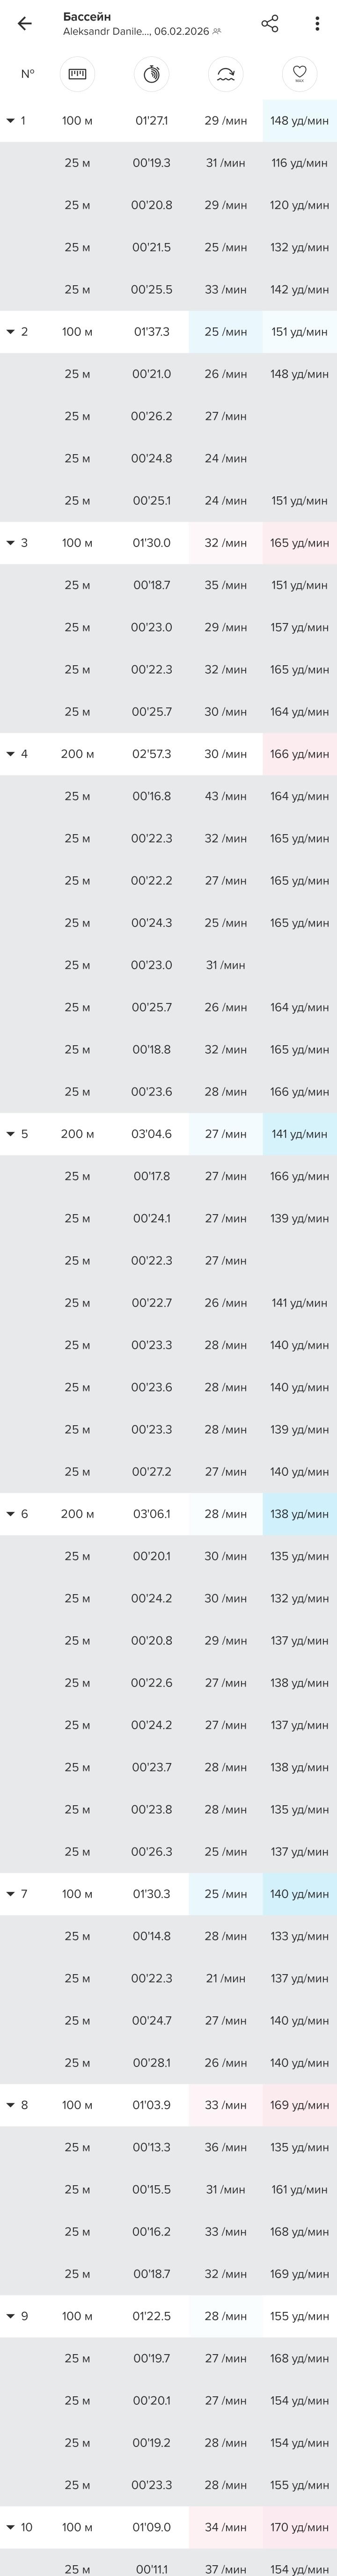Tap the stroke rate column icon
This screenshot has height=2576, width=337.
click(225, 73)
